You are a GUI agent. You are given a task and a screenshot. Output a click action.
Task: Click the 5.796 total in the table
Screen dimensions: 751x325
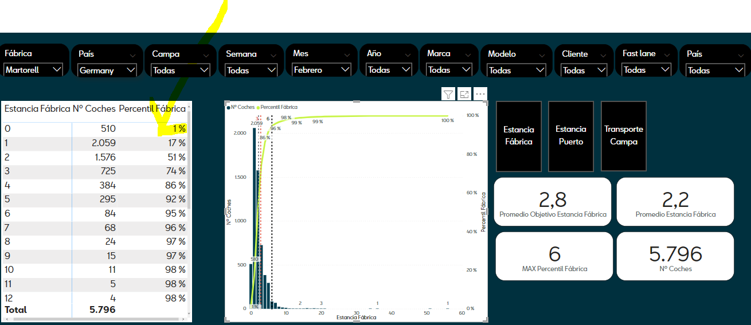coord(103,310)
